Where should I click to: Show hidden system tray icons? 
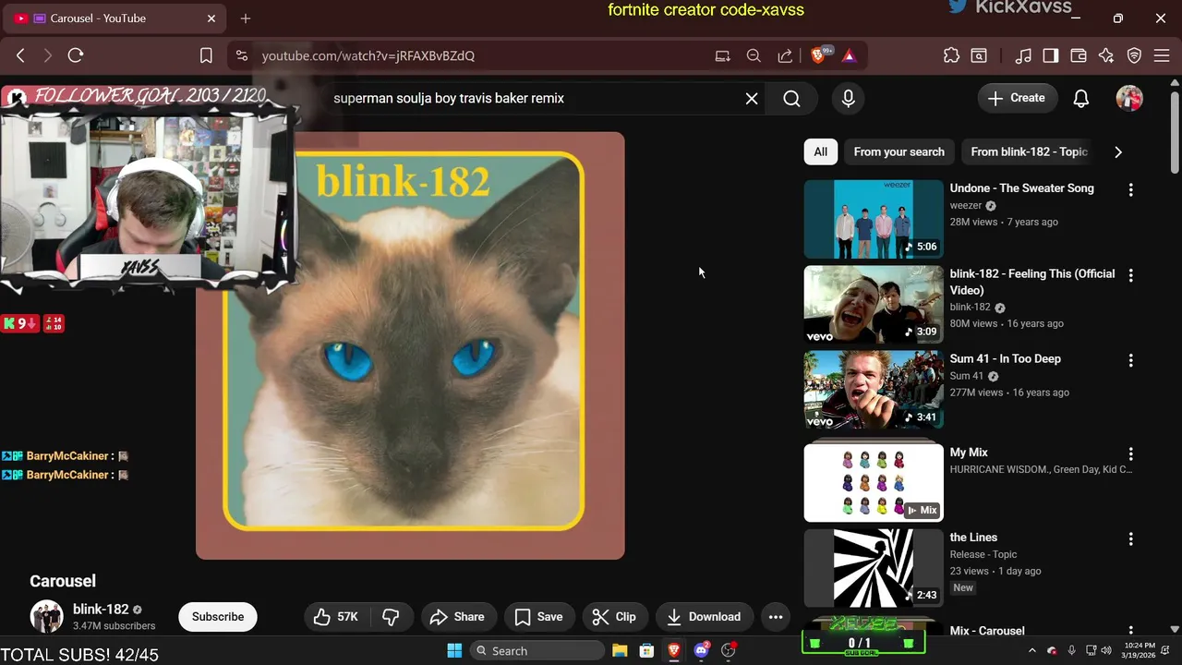coord(1032,651)
